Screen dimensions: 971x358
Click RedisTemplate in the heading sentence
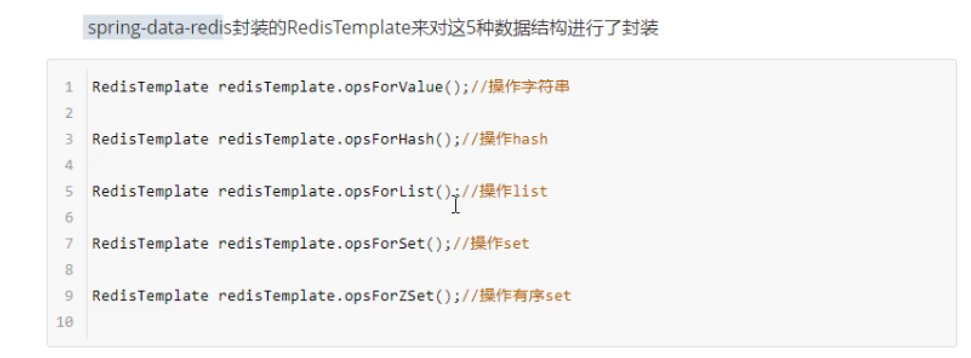point(349,28)
